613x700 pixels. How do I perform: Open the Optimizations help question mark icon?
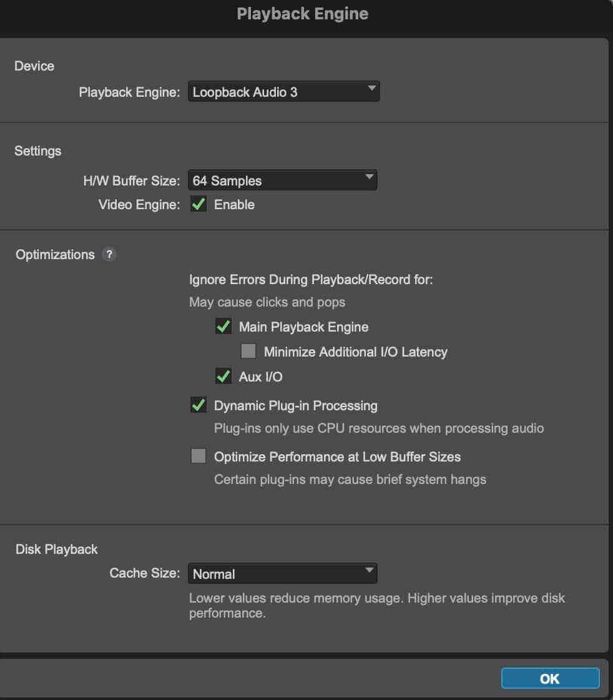point(109,255)
